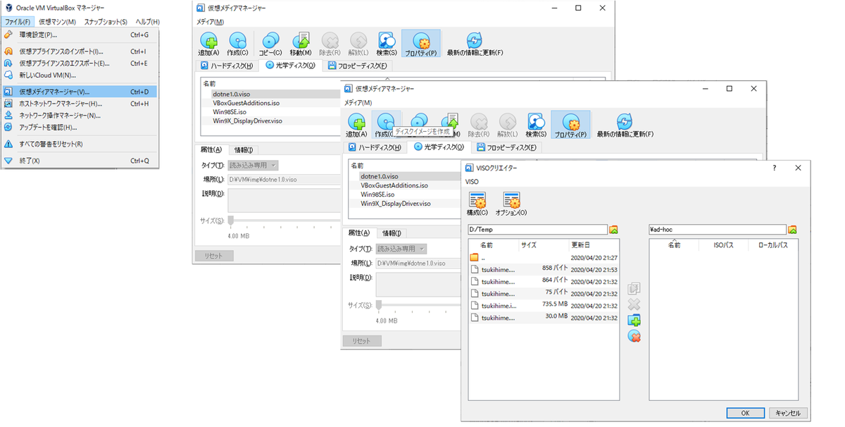Switch to Information (情報) tab in front manager
Image resolution: width=845 pixels, height=427 pixels.
[392, 233]
